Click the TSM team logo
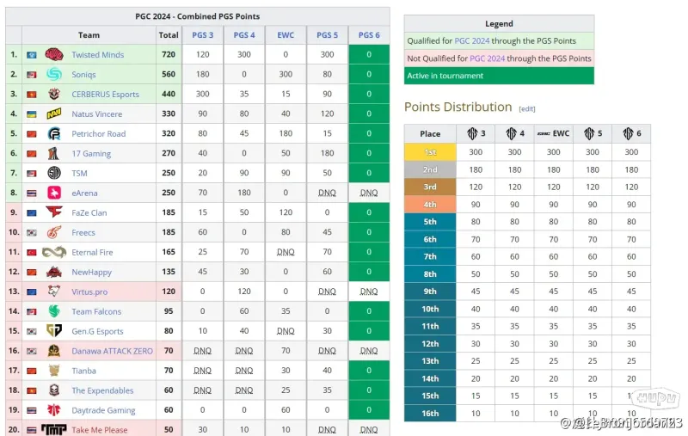 [x=54, y=173]
